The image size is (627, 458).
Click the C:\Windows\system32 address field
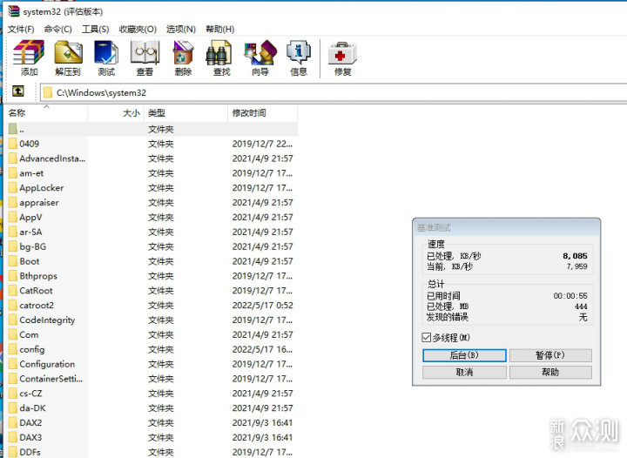point(334,92)
